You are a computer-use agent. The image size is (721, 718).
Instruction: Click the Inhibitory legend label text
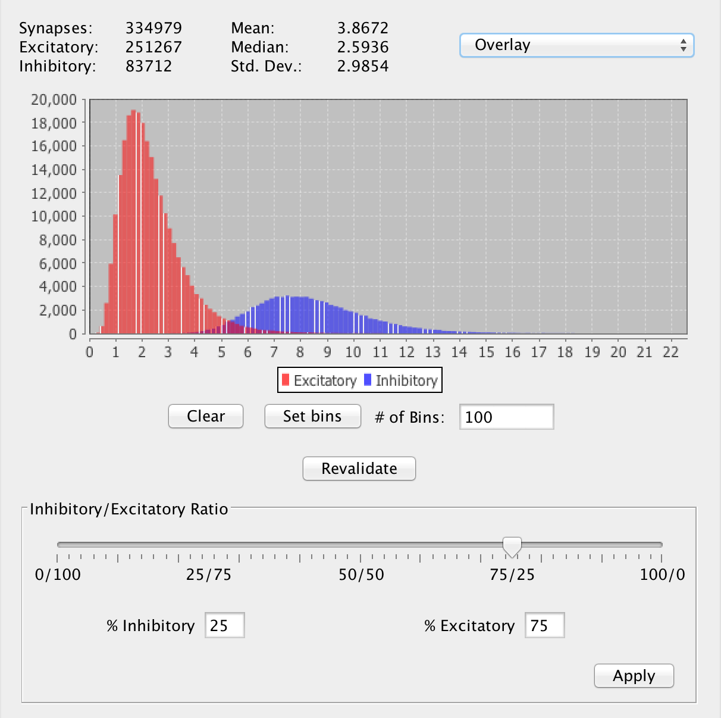(x=406, y=381)
